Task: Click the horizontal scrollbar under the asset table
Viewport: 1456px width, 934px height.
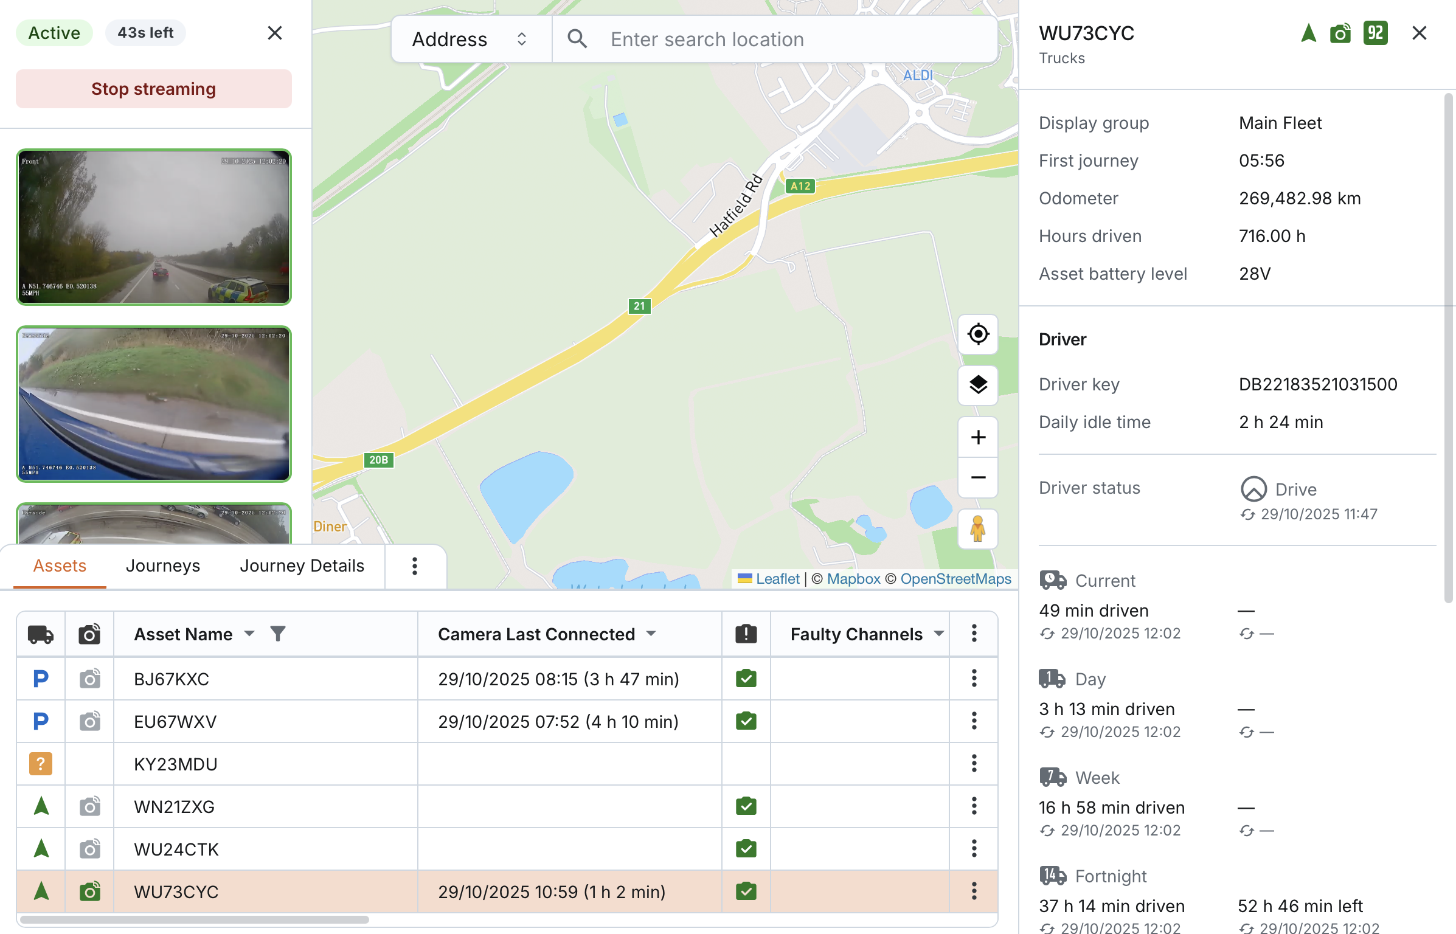Action: (x=195, y=919)
